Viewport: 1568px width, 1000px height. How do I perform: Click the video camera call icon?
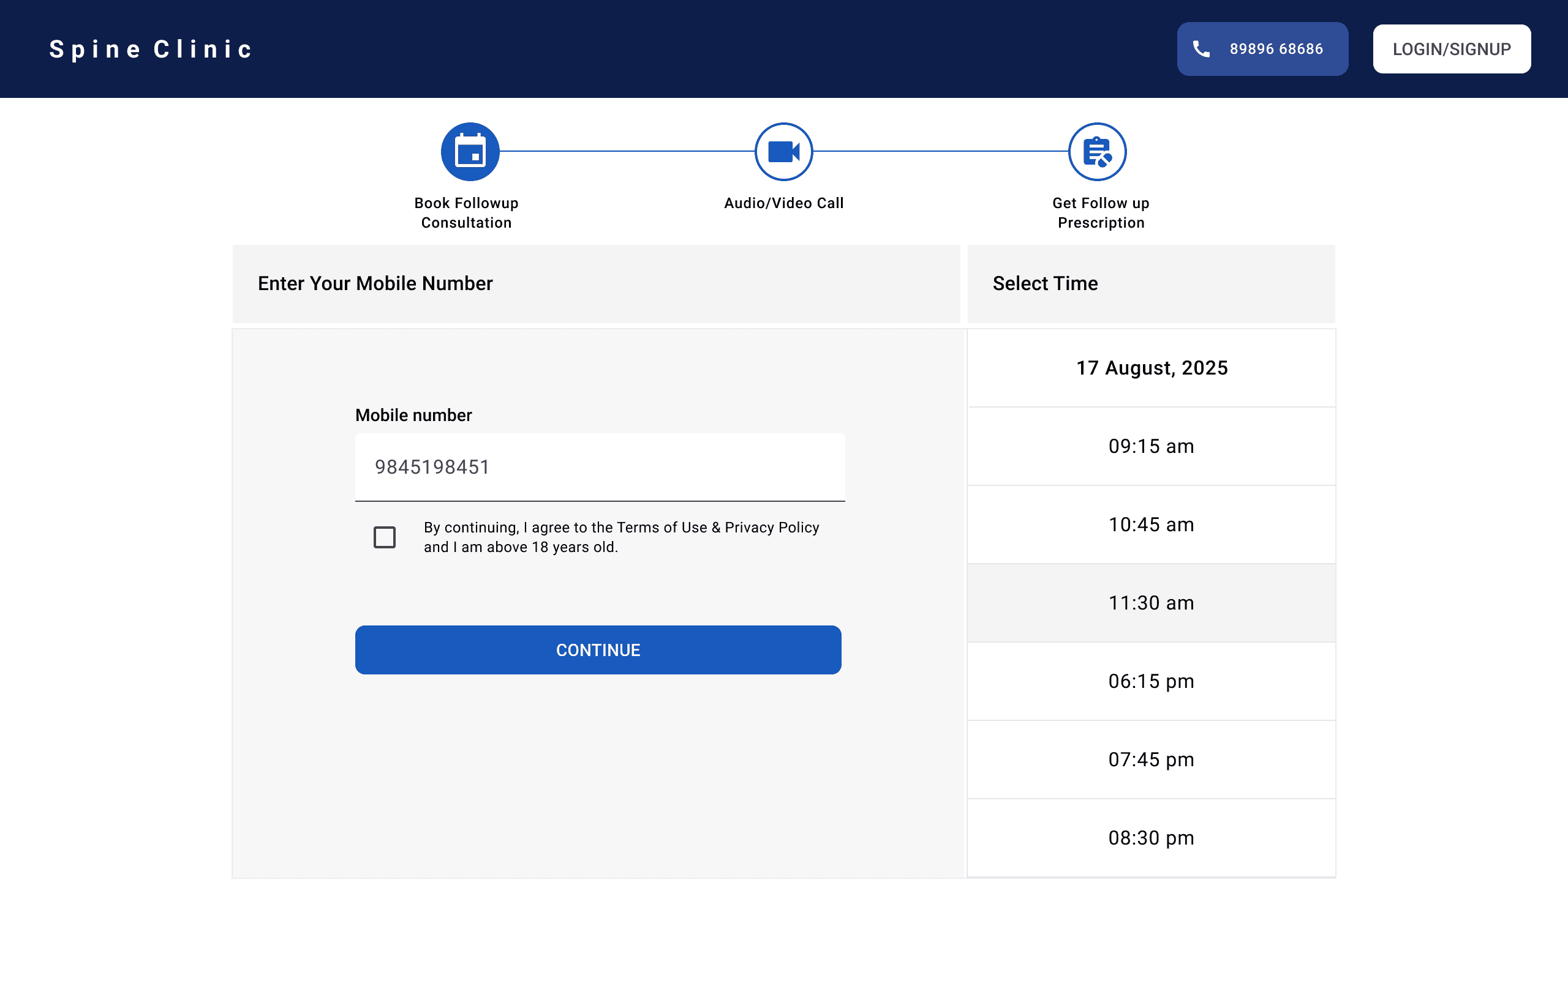click(783, 152)
